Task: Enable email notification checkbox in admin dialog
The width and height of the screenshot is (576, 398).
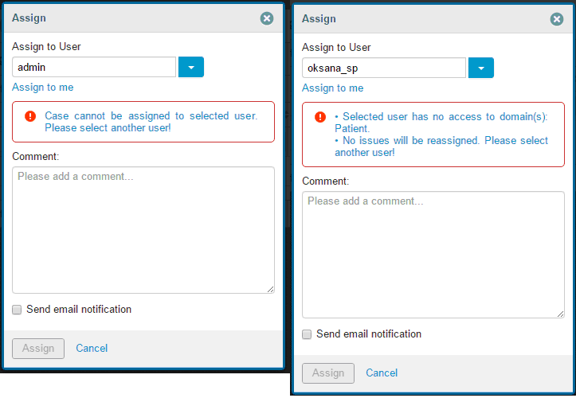Action: point(17,310)
